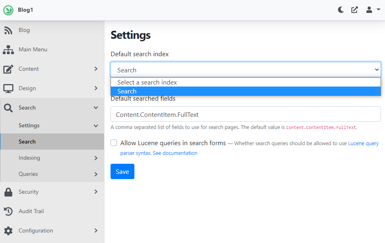Screen dimensions: 385x243
Task: Click the red 'Content.ContentItem.FullText' code text
Action: coord(321,127)
